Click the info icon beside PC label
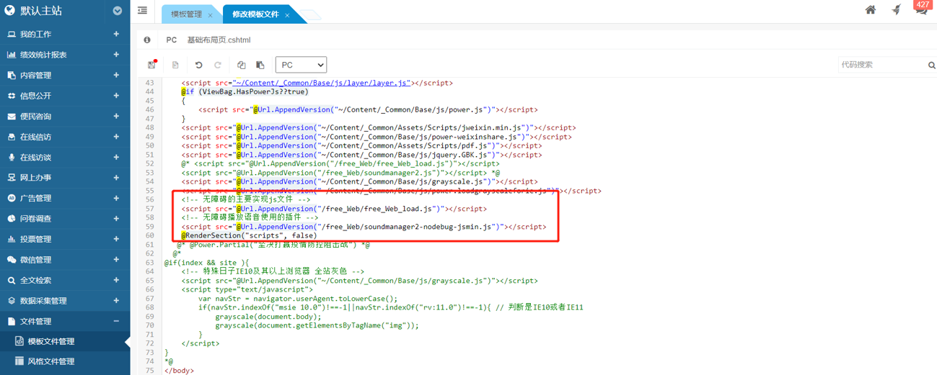 (x=147, y=40)
